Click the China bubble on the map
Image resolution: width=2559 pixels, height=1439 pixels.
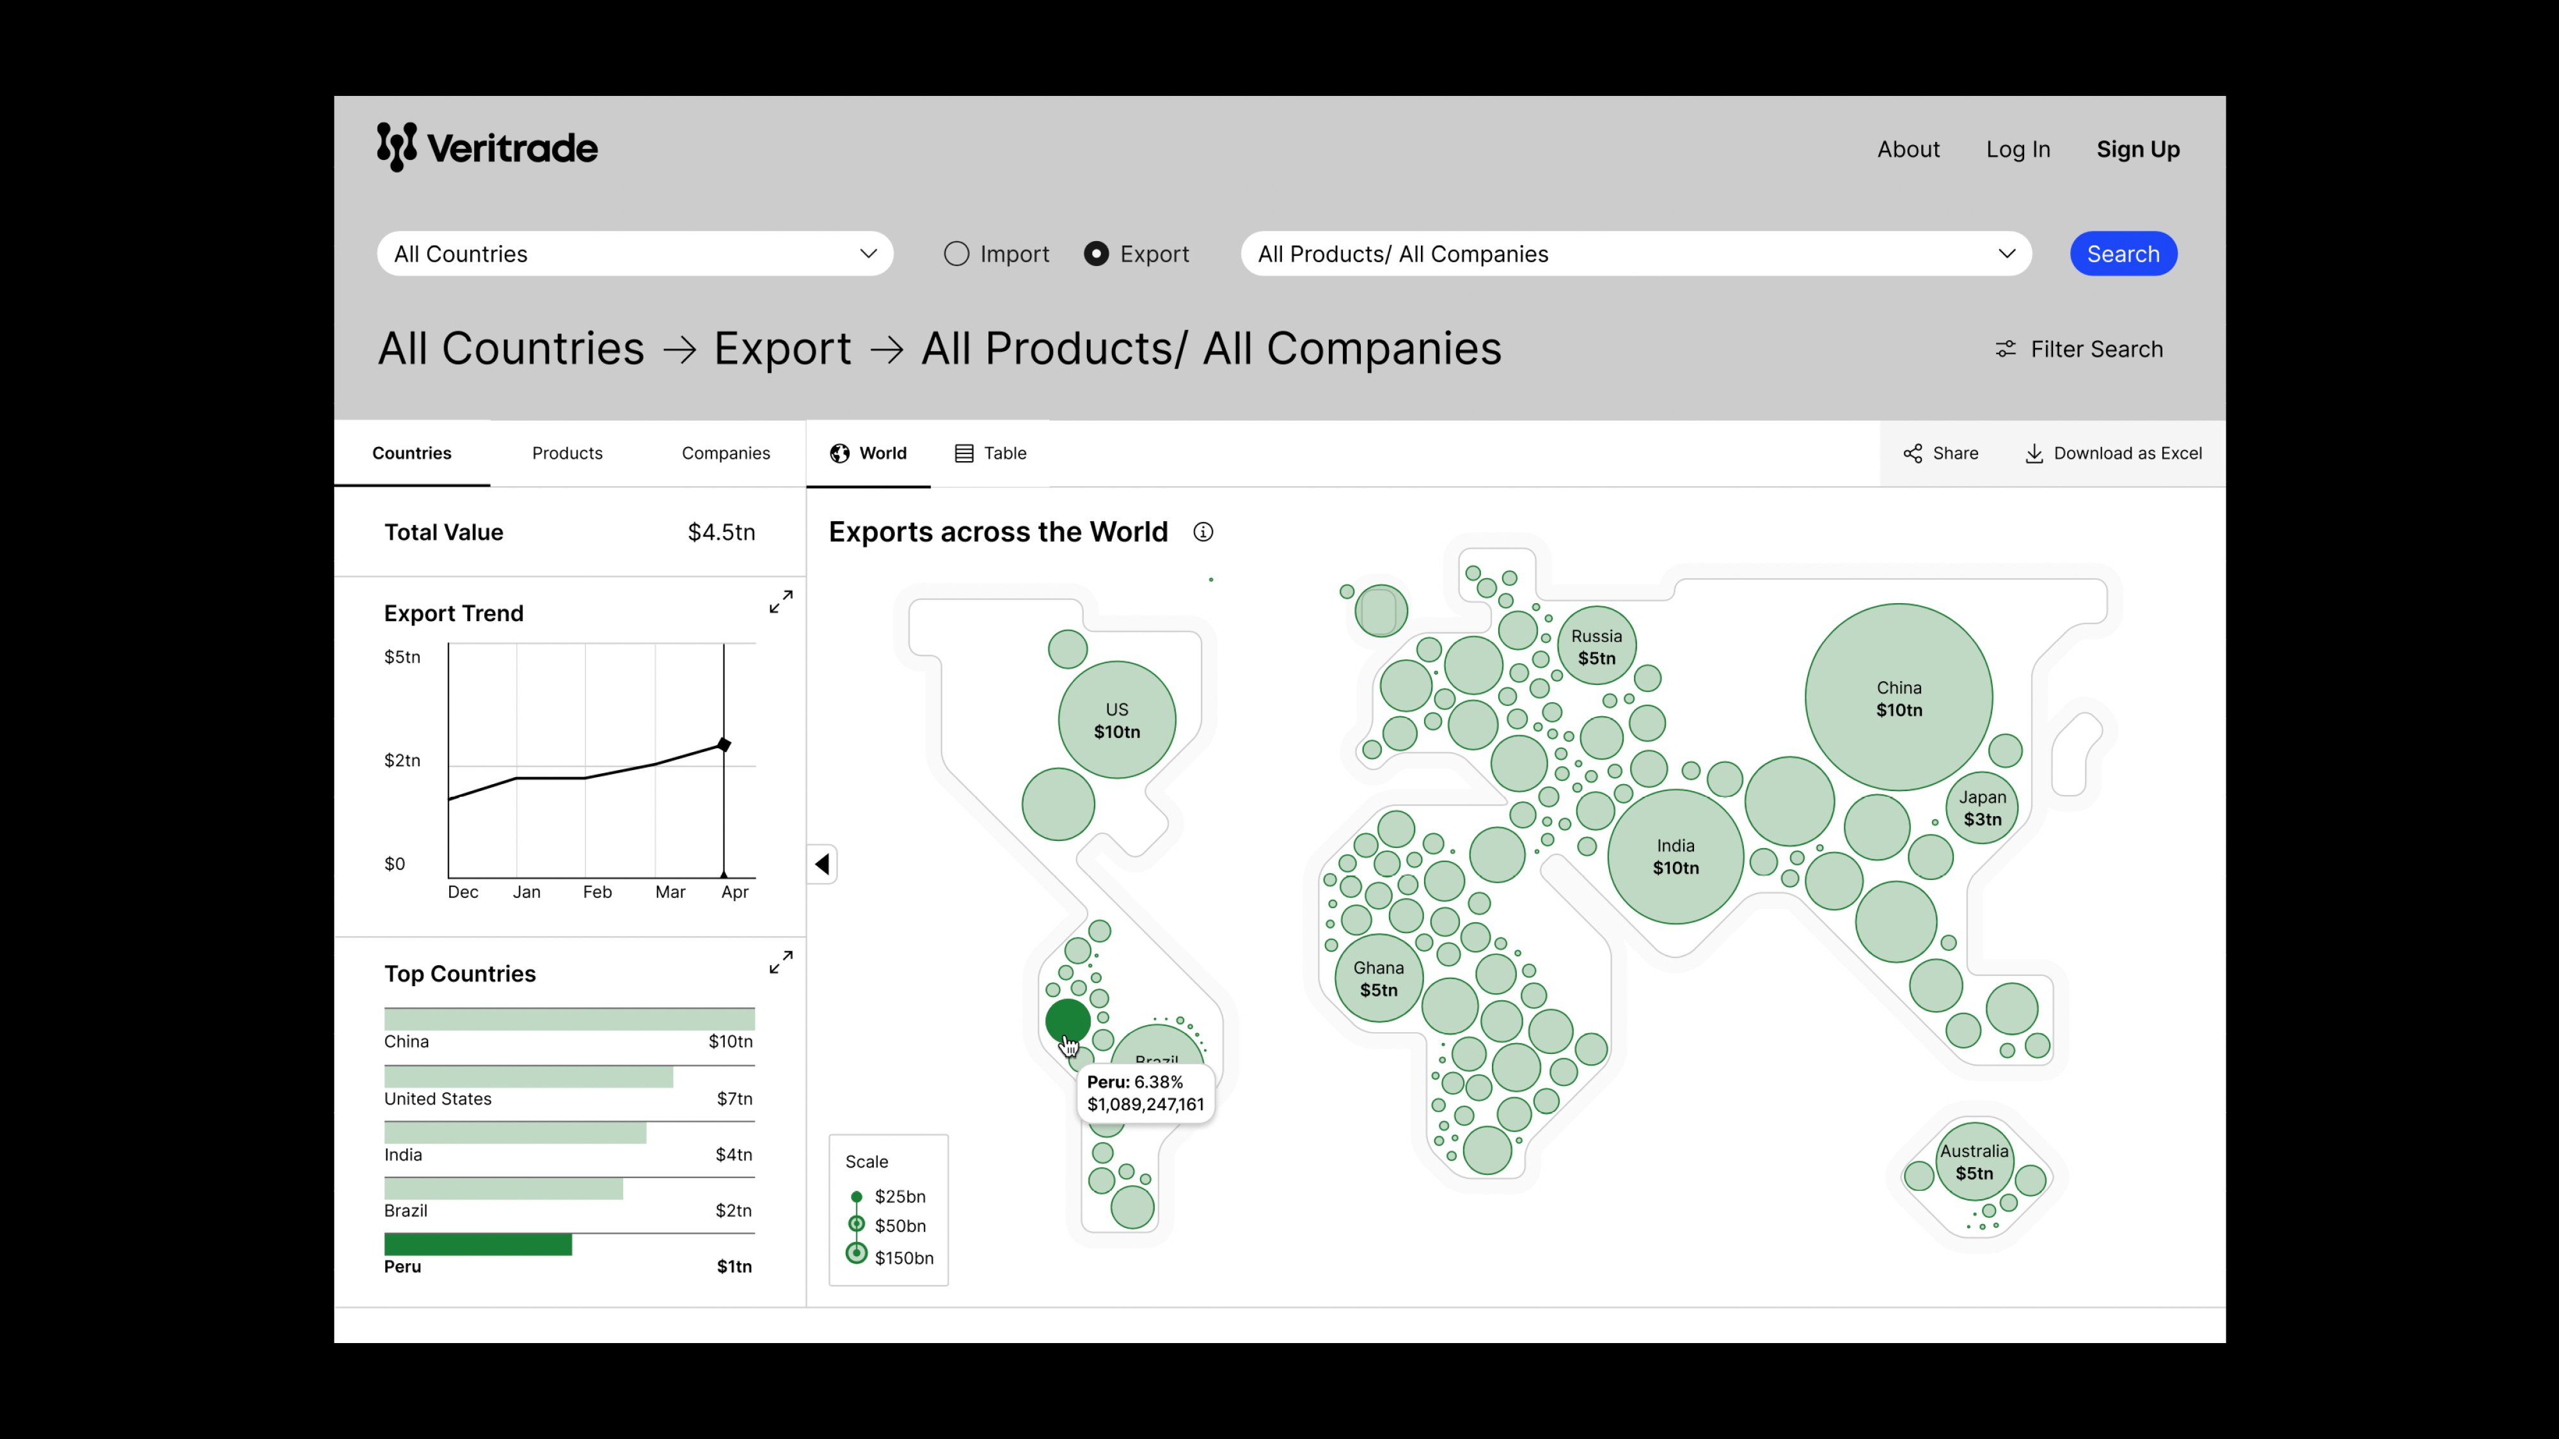click(1898, 698)
